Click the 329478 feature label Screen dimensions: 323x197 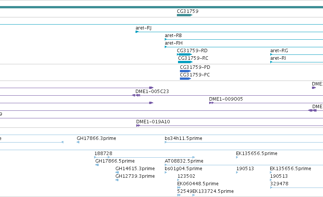coord(279,184)
